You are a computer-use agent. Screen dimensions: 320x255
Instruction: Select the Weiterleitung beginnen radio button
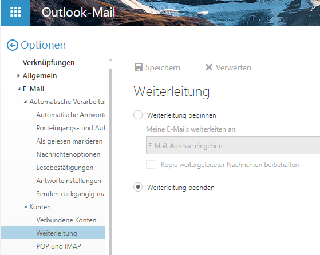(138, 115)
